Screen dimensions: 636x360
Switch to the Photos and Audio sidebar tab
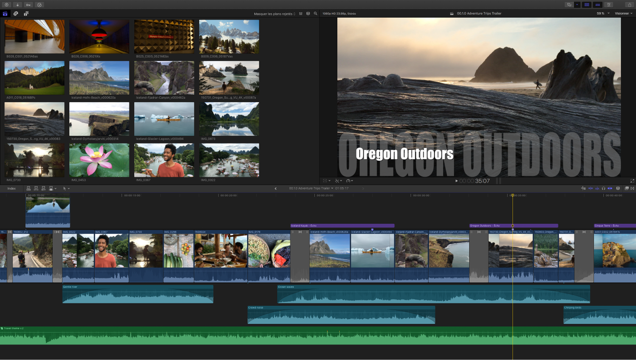[x=16, y=13]
